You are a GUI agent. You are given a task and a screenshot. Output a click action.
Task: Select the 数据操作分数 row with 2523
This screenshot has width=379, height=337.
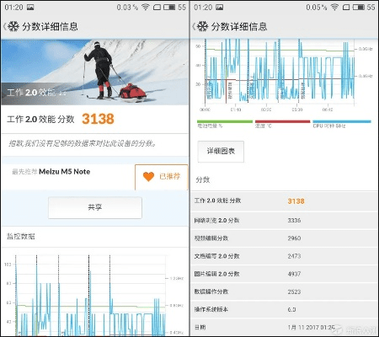tap(284, 292)
